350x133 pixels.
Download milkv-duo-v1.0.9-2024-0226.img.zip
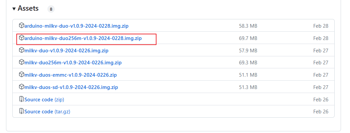point(66,51)
